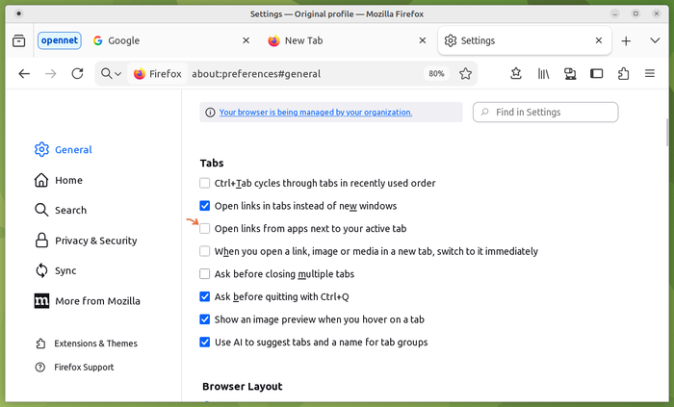Open the Extensions puzzle-piece icon
Screen dimensions: 674x407
(624, 74)
